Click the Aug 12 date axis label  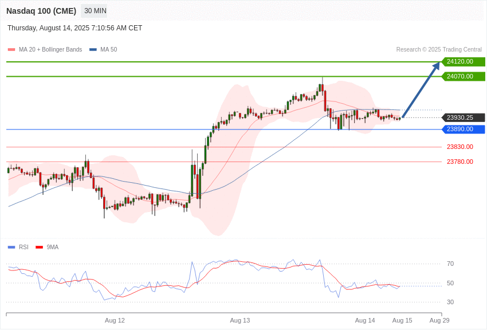coord(115,320)
